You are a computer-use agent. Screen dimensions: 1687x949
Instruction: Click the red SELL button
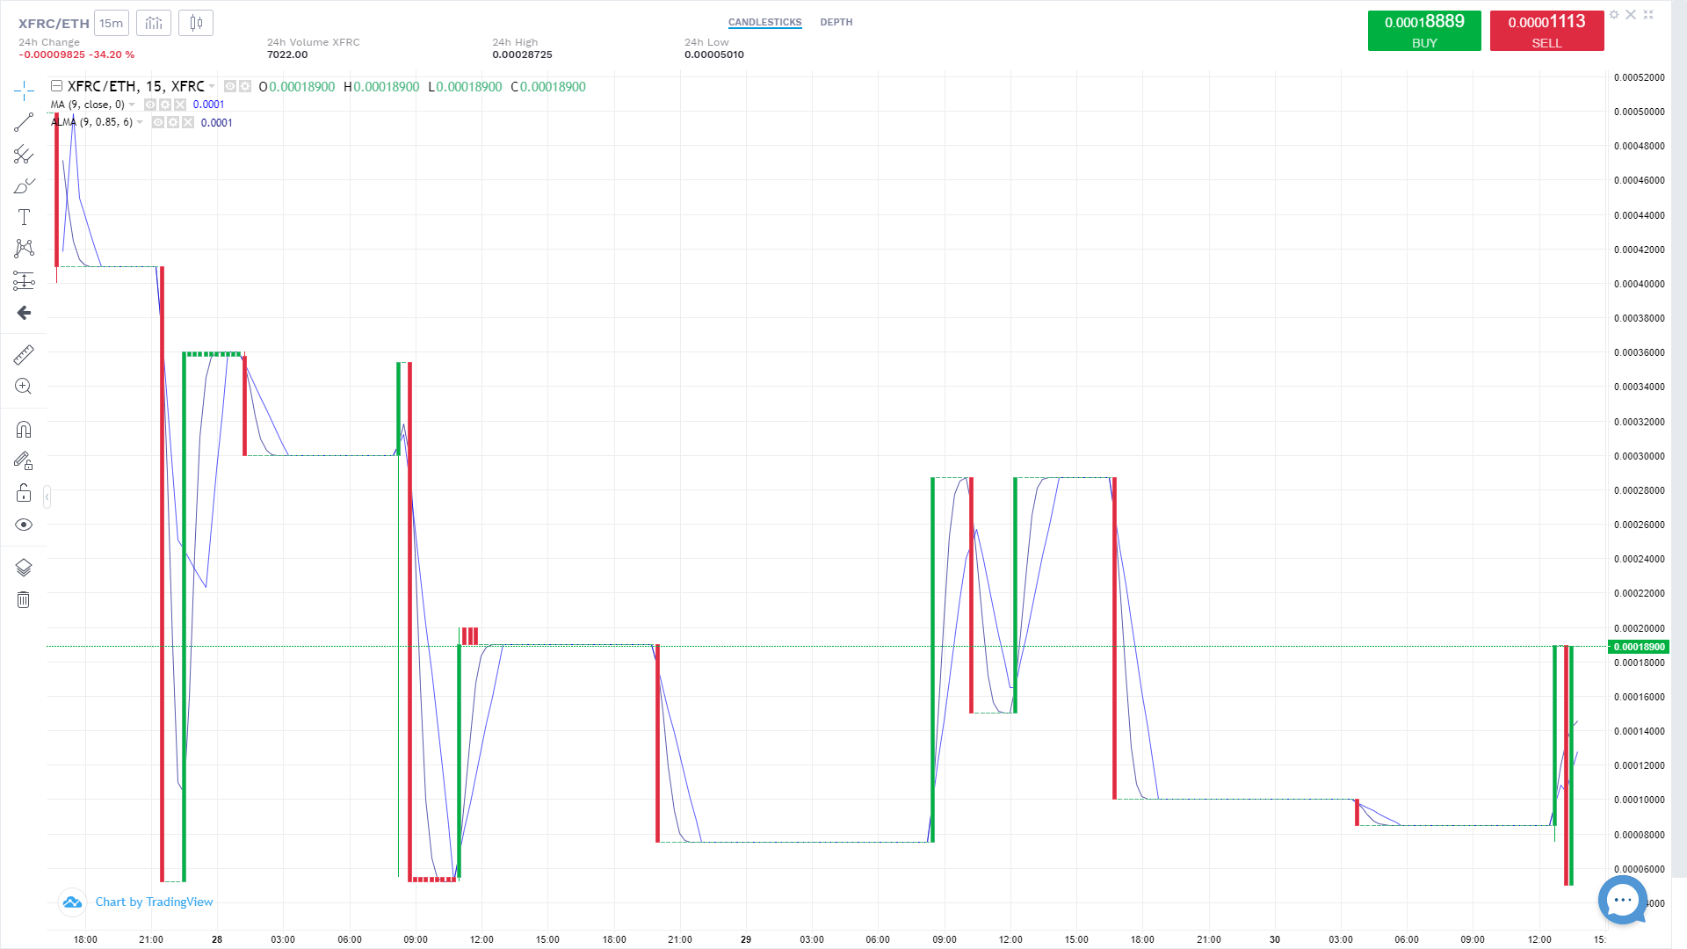coord(1546,31)
